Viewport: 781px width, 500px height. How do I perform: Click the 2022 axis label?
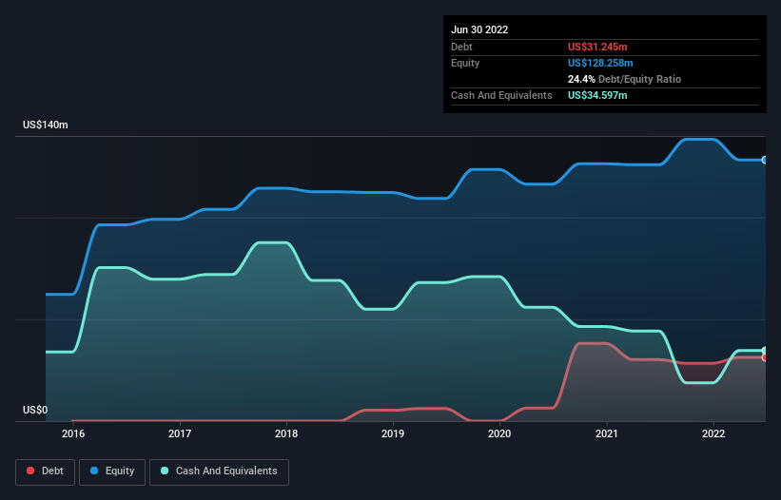pos(713,433)
